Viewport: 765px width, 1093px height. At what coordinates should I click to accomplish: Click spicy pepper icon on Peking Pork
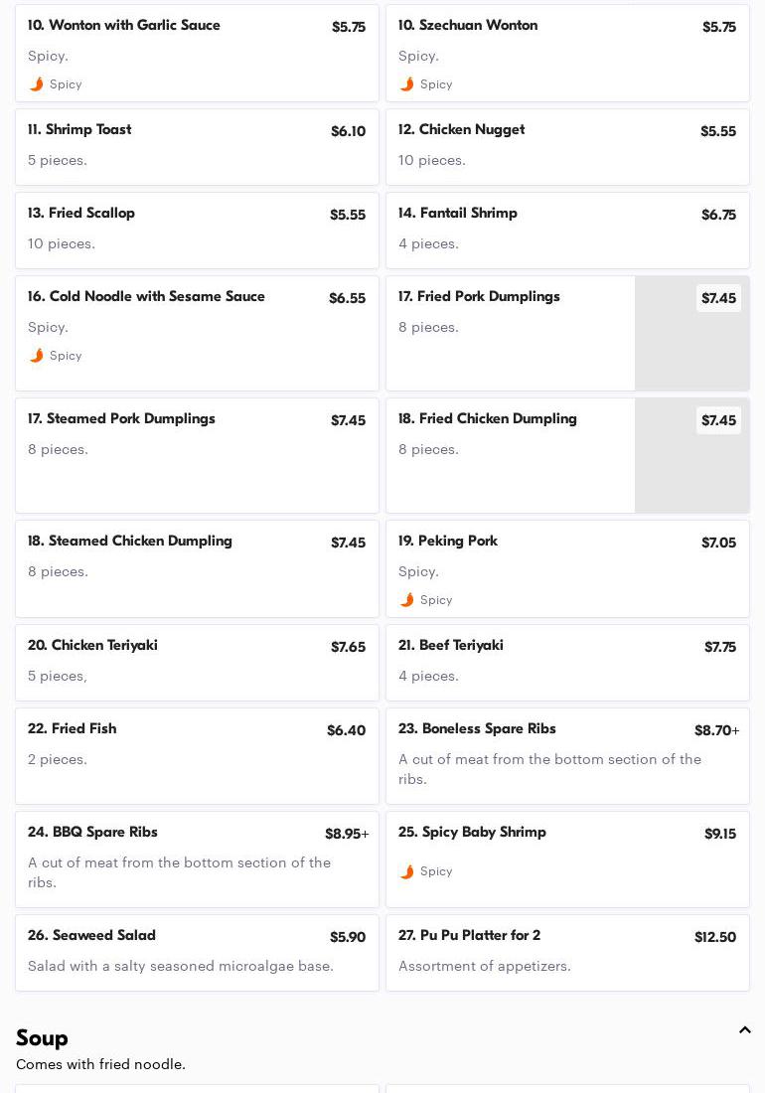pyautogui.click(x=407, y=600)
